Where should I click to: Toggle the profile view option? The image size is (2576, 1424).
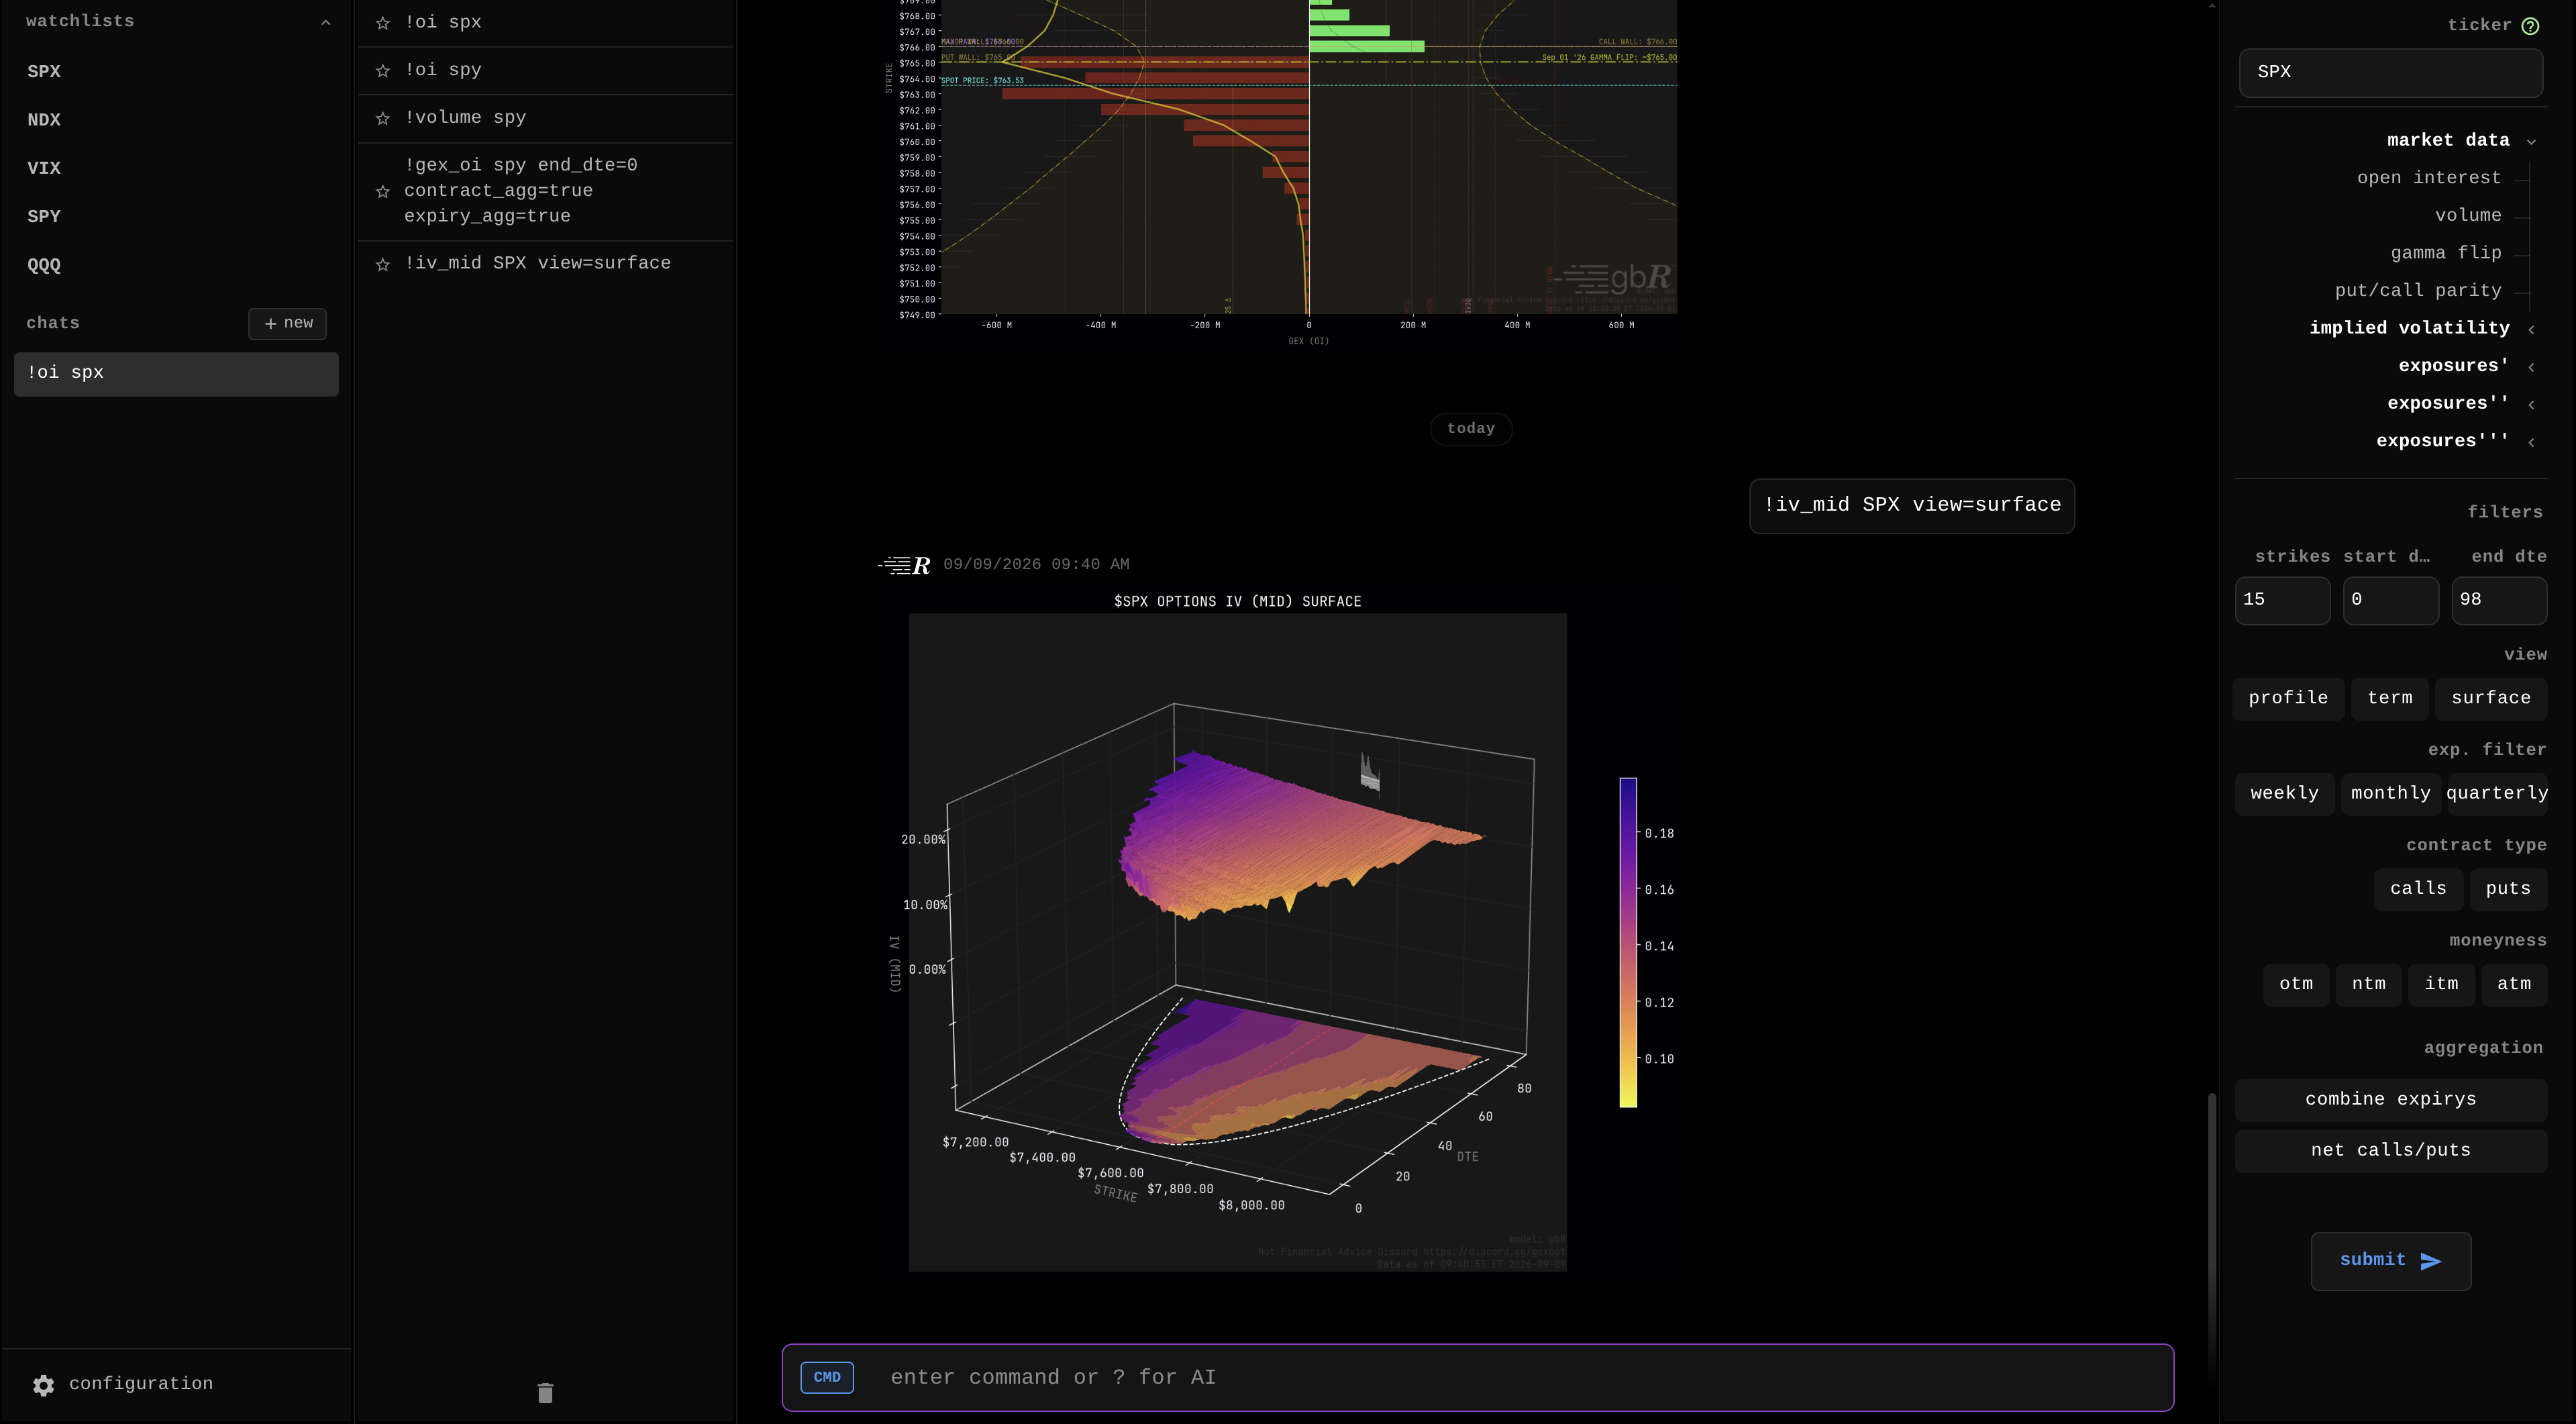[x=2288, y=698]
